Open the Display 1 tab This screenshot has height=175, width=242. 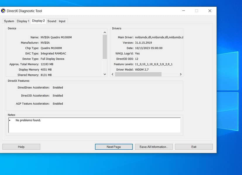pyautogui.click(x=23, y=21)
